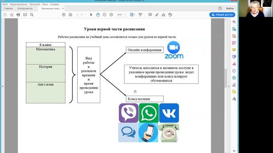Open the Create PDF tool in right pane
The image size is (273, 153).
tap(234, 36)
